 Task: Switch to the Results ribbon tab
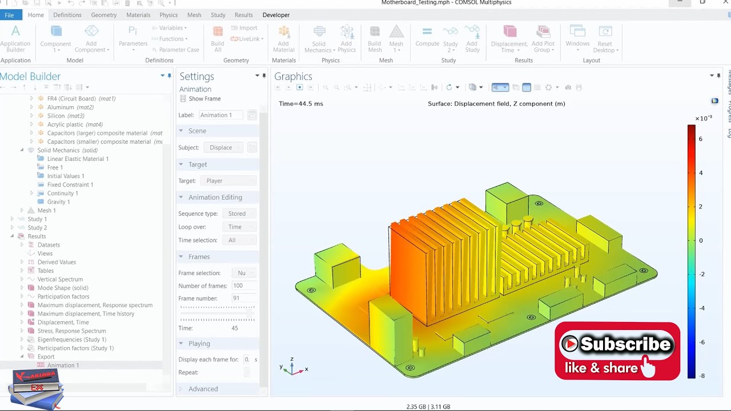(x=243, y=15)
